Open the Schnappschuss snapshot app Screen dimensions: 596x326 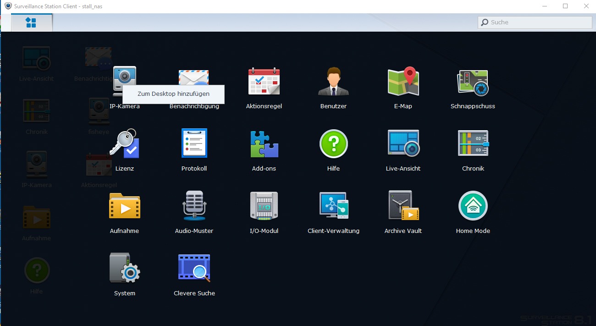coord(473,83)
